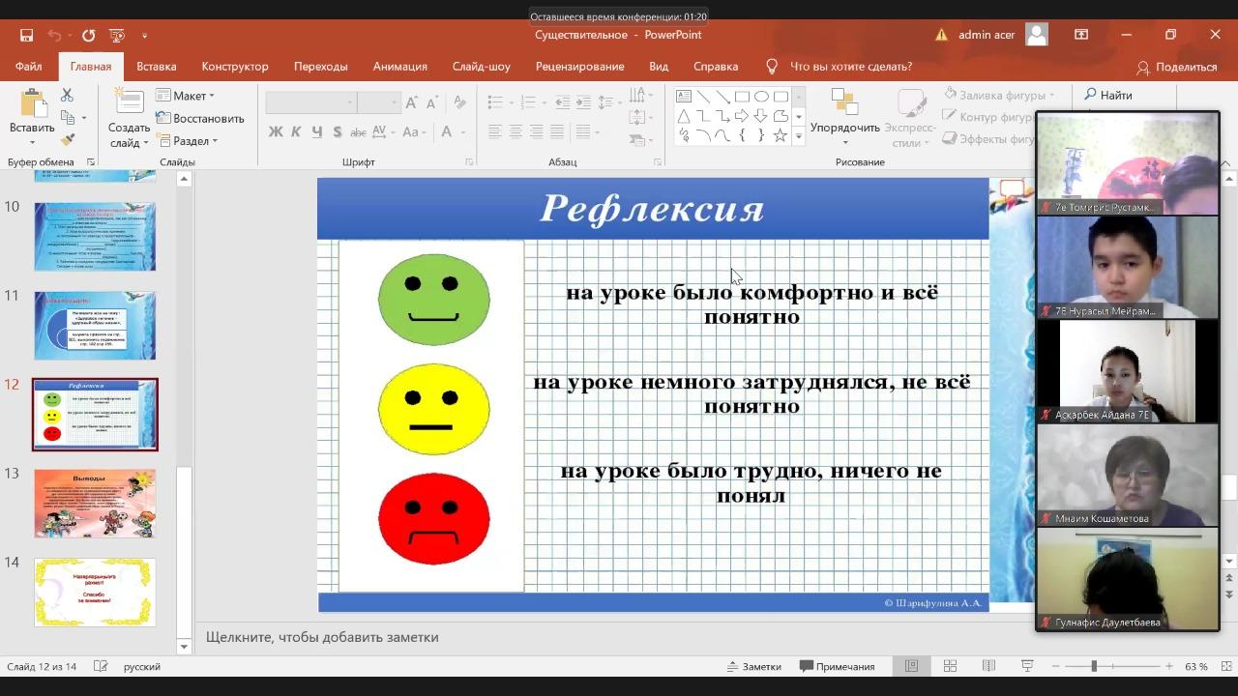Click the Cut scissors icon
This screenshot has height=696, width=1238.
tap(67, 95)
